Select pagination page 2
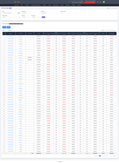Image resolution: width=119 pixels, height=163 pixels. coord(102,156)
